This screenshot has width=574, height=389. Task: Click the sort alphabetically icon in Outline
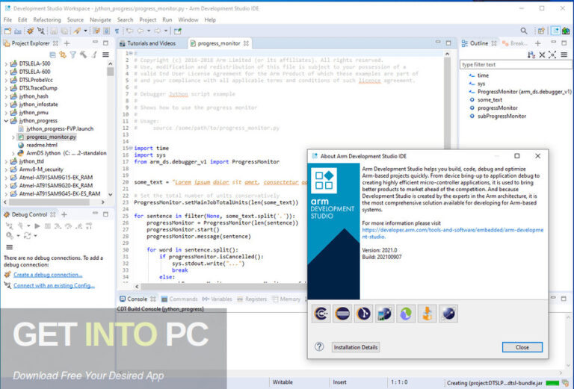[531, 55]
